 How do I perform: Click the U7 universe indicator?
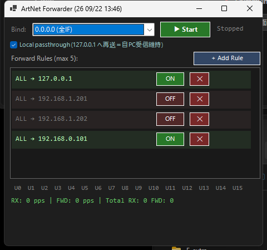112,188
